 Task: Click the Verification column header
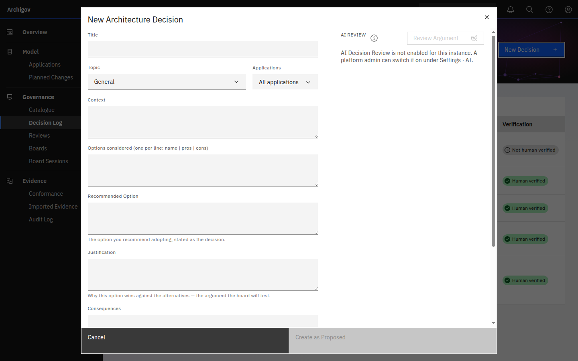517,124
